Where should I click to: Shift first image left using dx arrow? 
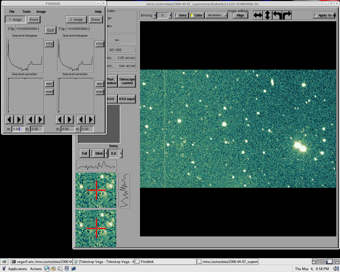[x=10, y=120]
